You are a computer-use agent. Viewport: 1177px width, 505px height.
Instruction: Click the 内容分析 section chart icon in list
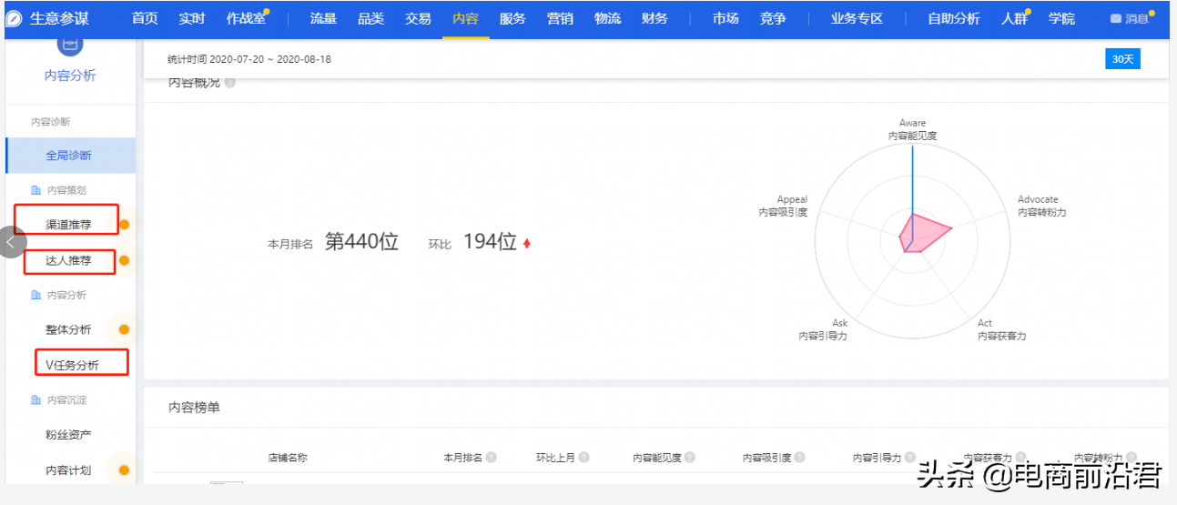[x=36, y=295]
